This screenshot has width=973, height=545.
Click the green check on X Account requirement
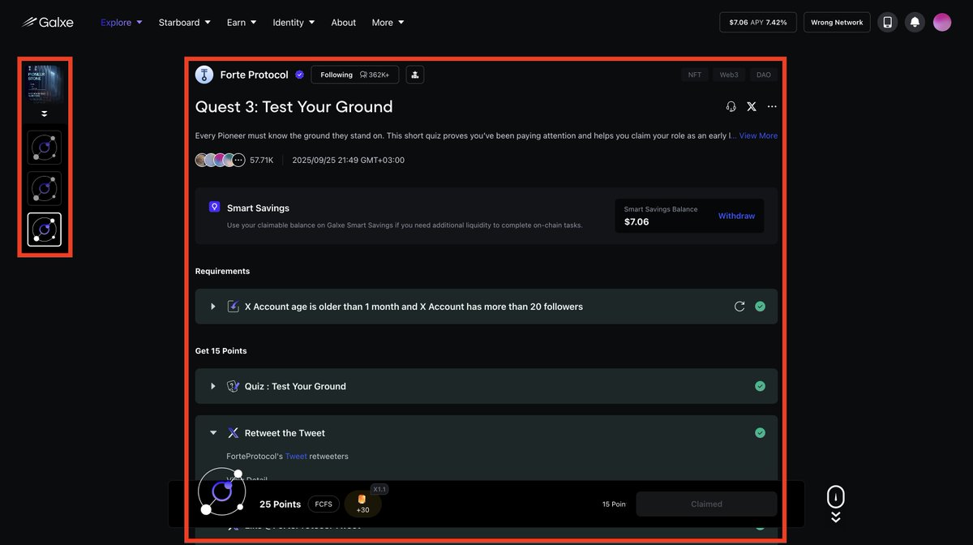[x=760, y=307]
